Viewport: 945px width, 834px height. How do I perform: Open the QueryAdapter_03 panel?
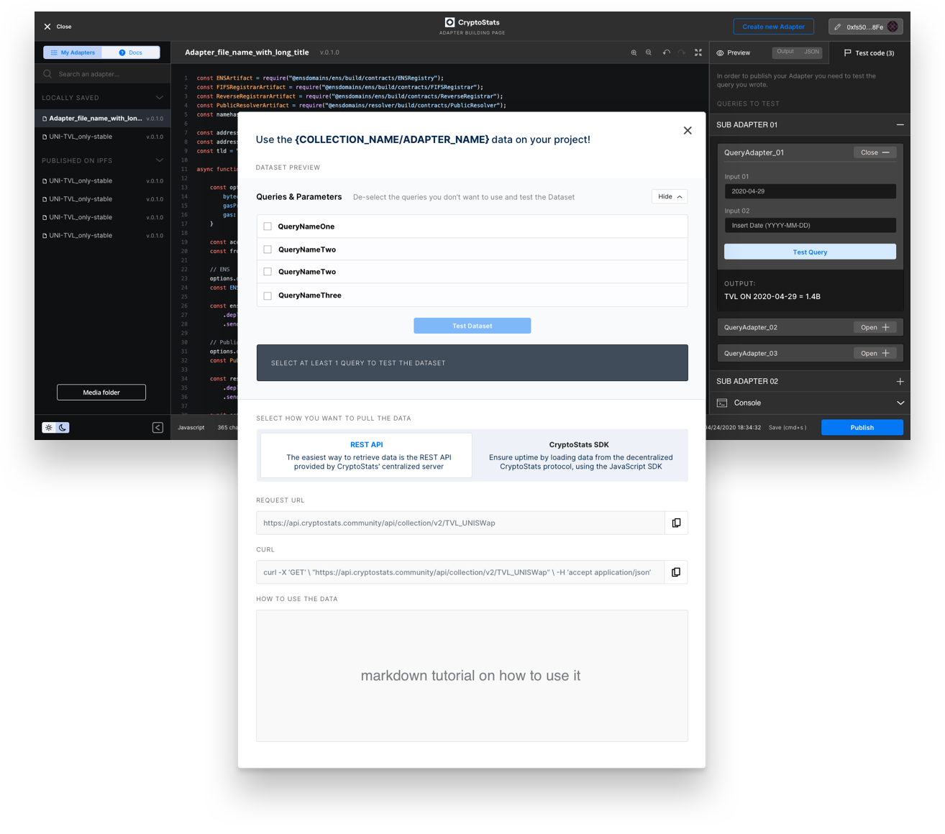(875, 353)
